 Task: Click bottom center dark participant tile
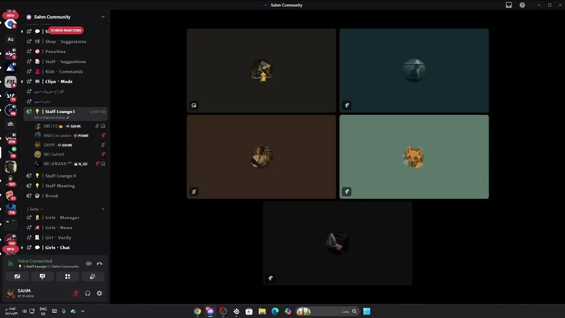[338, 243]
